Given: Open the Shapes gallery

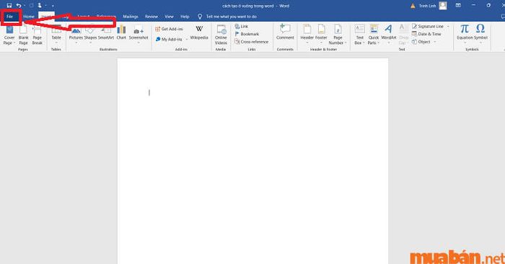Looking at the screenshot, I should pos(90,35).
